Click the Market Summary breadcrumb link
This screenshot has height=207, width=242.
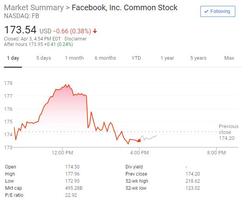(x=33, y=7)
